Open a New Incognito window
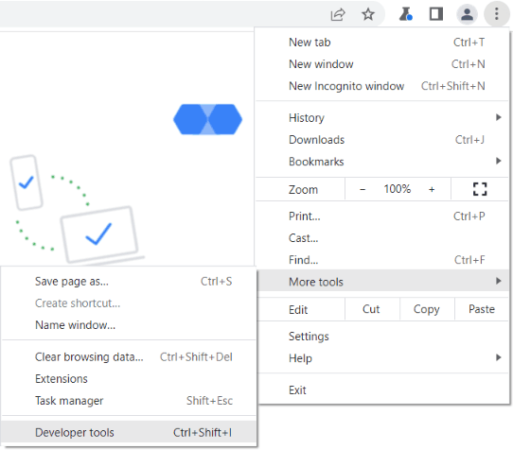Image resolution: width=513 pixels, height=450 pixels. click(382, 86)
